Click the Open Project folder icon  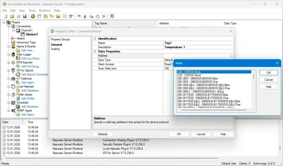coord(12,17)
